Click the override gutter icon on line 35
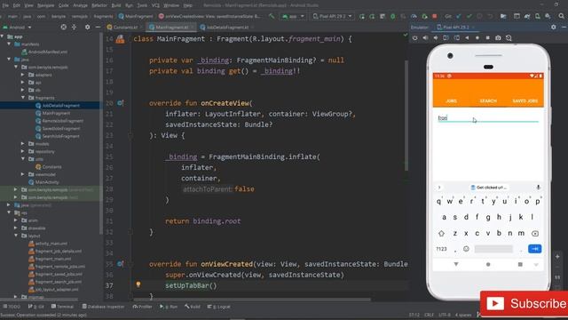Screen dimensions: 568x320 [x=121, y=264]
